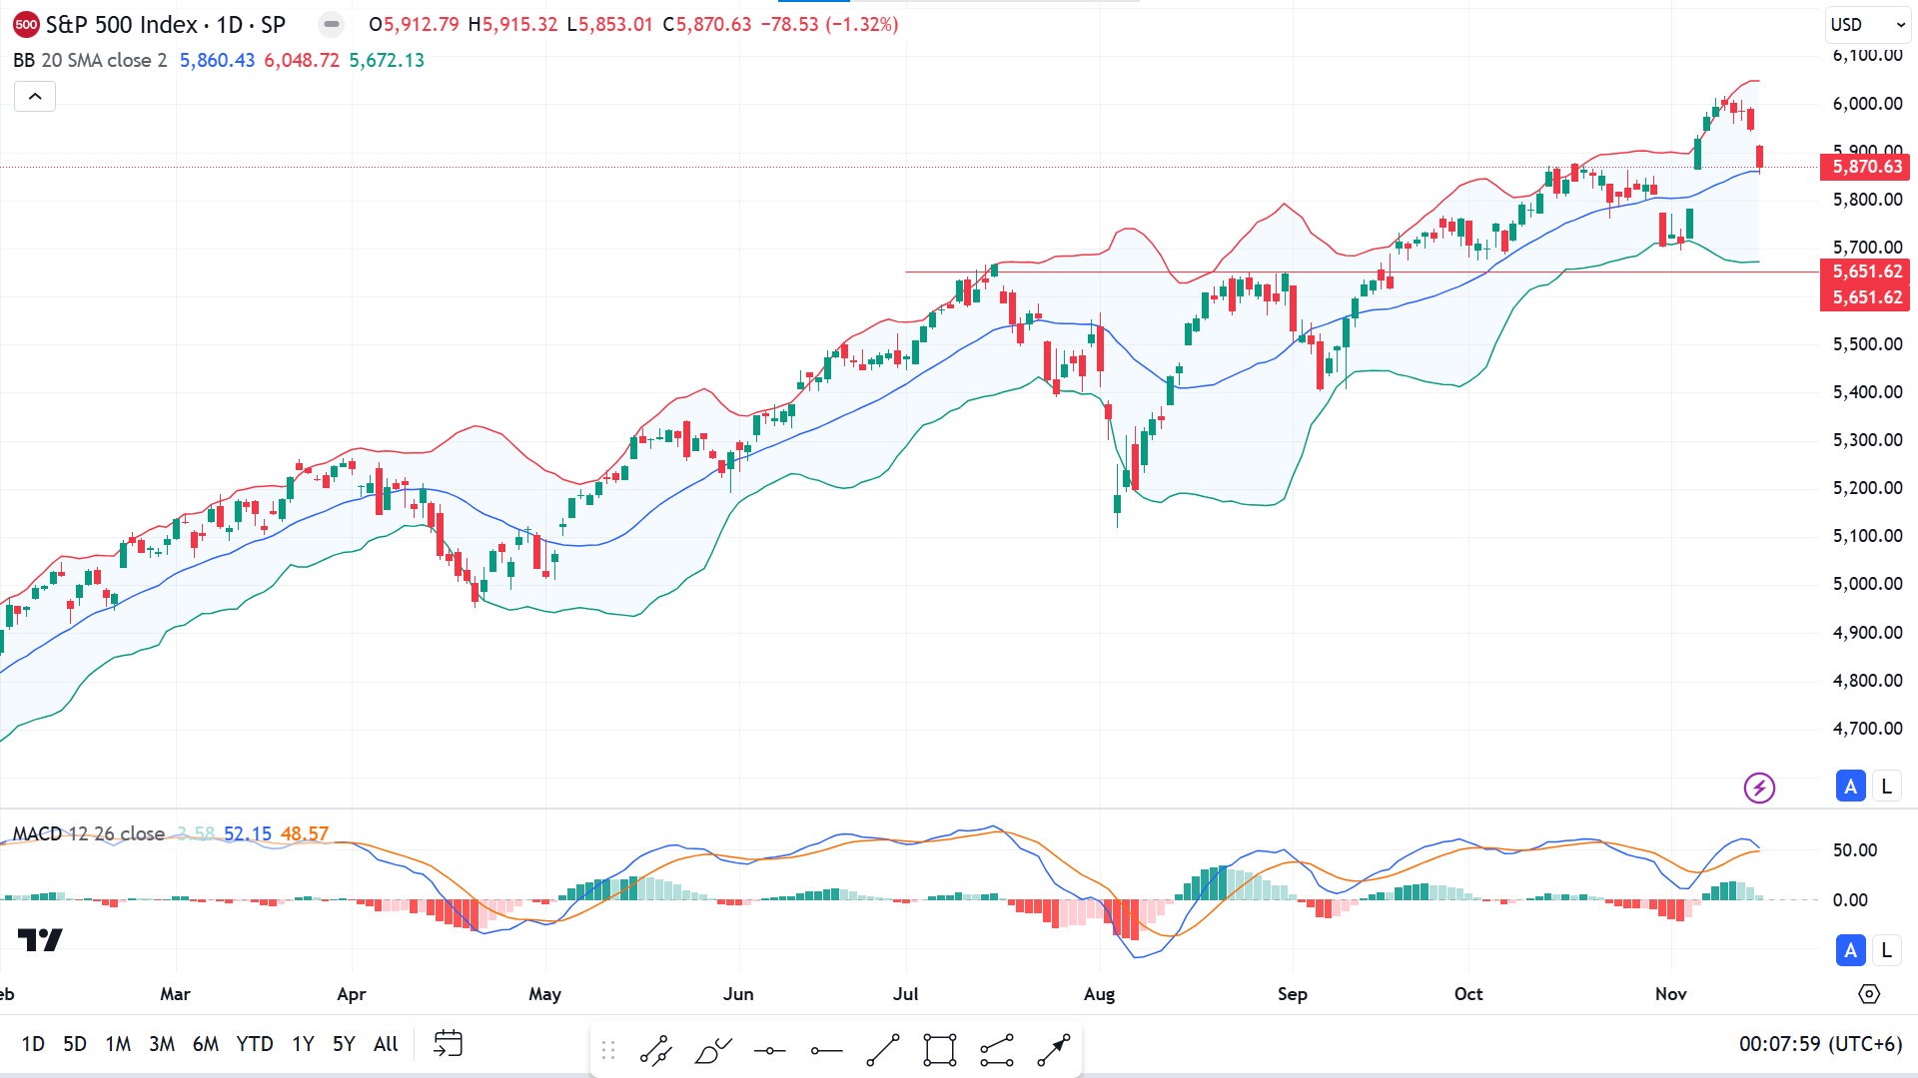The image size is (1918, 1078).
Task: Click the S&P 500 symbol logo
Action: point(26,25)
